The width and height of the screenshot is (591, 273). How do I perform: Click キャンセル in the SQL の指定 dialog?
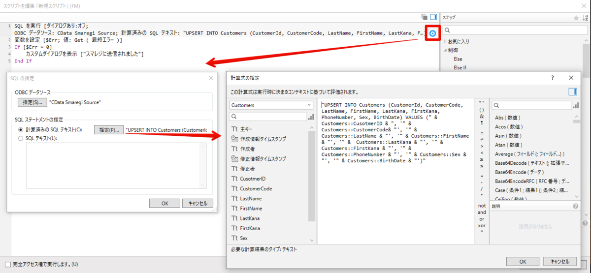197,203
